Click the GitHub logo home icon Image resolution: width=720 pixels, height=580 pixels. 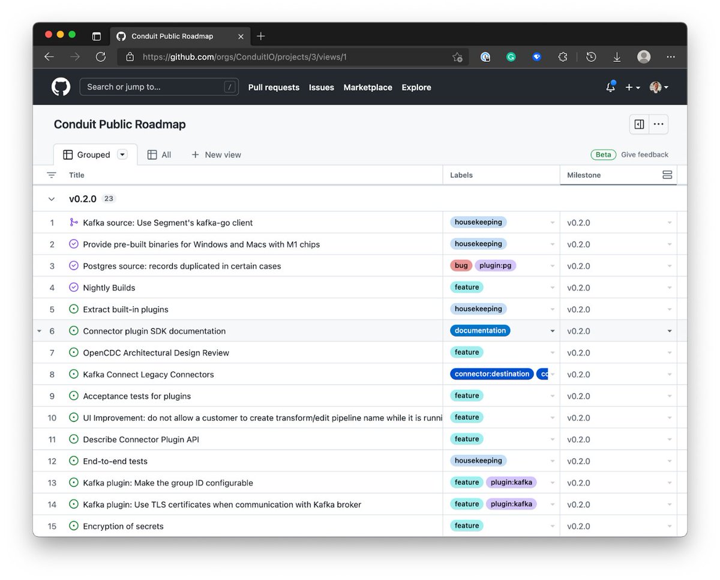pos(61,87)
